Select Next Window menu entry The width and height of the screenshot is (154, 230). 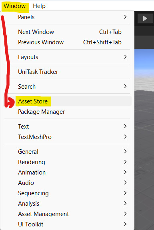click(x=67, y=32)
